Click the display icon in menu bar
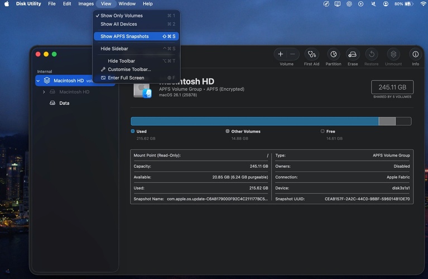The height and width of the screenshot is (279, 428). pos(338,4)
